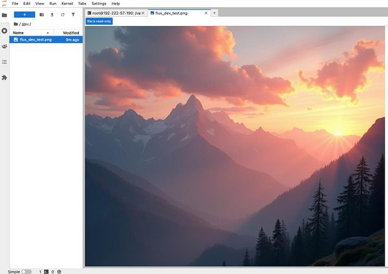388x274 pixels.
Task: Open the View menu
Action: [x=39, y=3]
